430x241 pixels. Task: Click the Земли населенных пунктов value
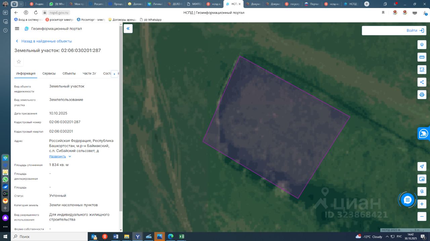click(74, 205)
